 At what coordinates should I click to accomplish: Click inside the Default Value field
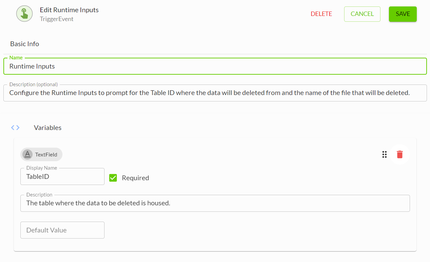62,230
